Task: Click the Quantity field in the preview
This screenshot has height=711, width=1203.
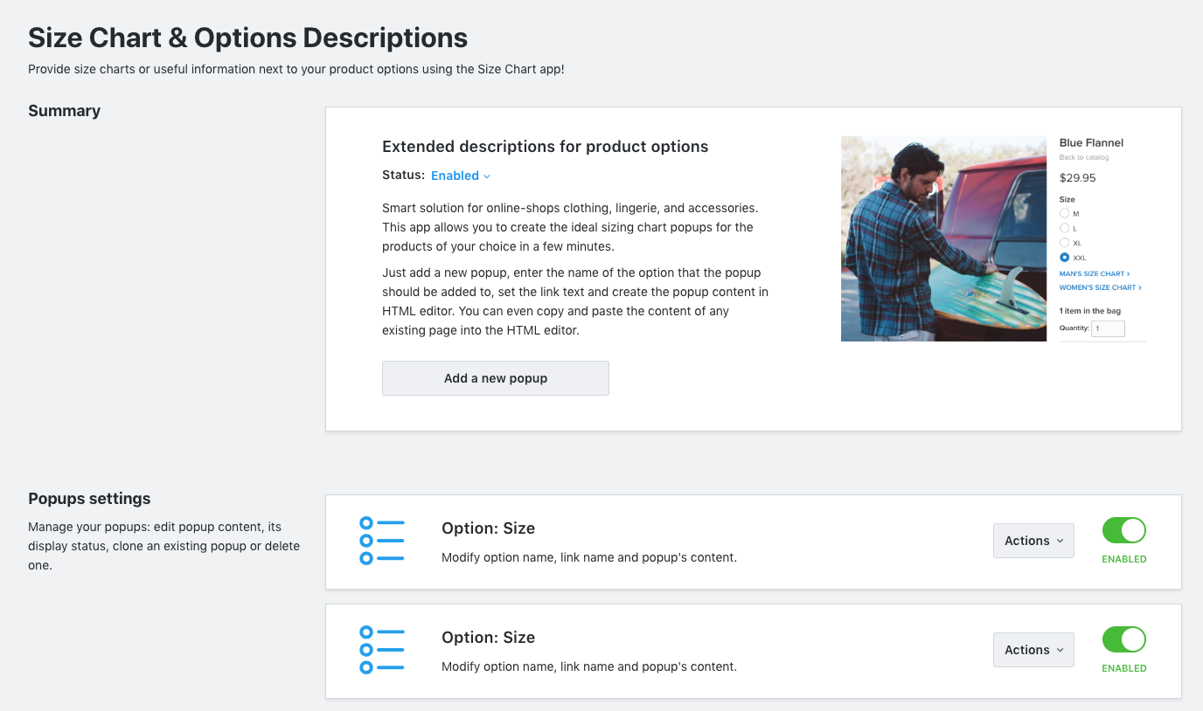Action: point(1108,329)
